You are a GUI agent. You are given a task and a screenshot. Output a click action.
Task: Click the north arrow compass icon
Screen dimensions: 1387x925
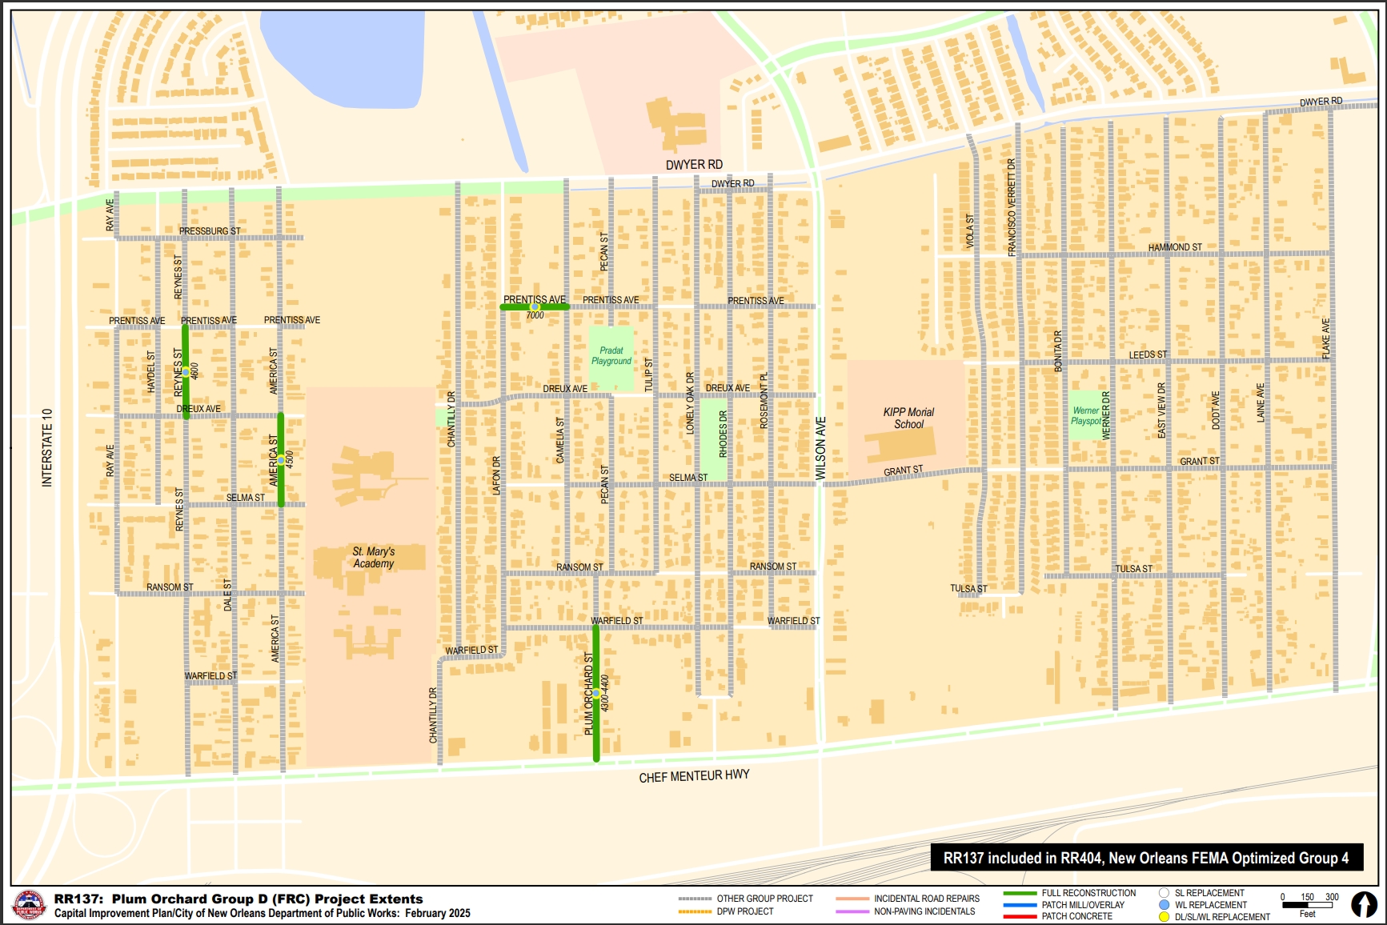(1365, 903)
